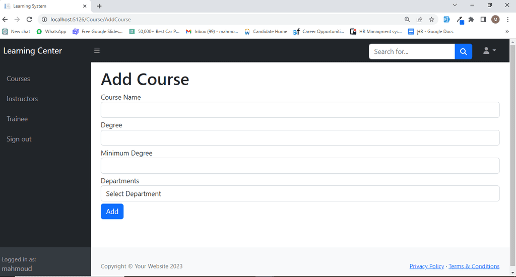
Task: Click the Degree label above second field
Action: click(x=111, y=125)
